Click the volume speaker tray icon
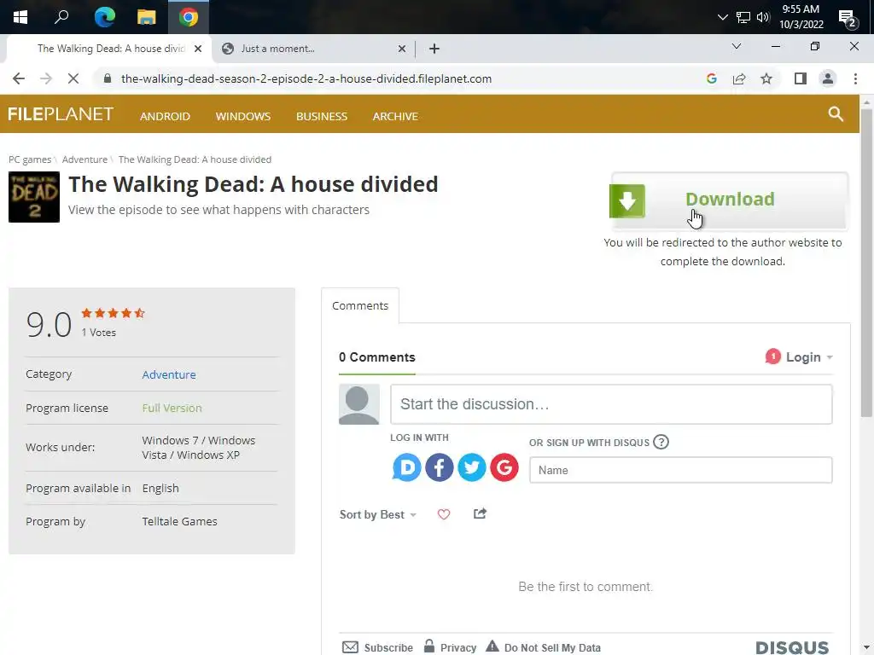874x655 pixels. (x=763, y=17)
